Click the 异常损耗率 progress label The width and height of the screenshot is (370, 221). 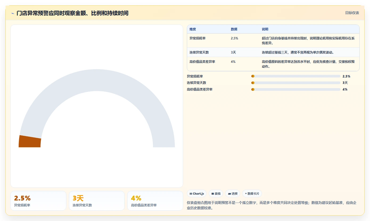(x=195, y=76)
